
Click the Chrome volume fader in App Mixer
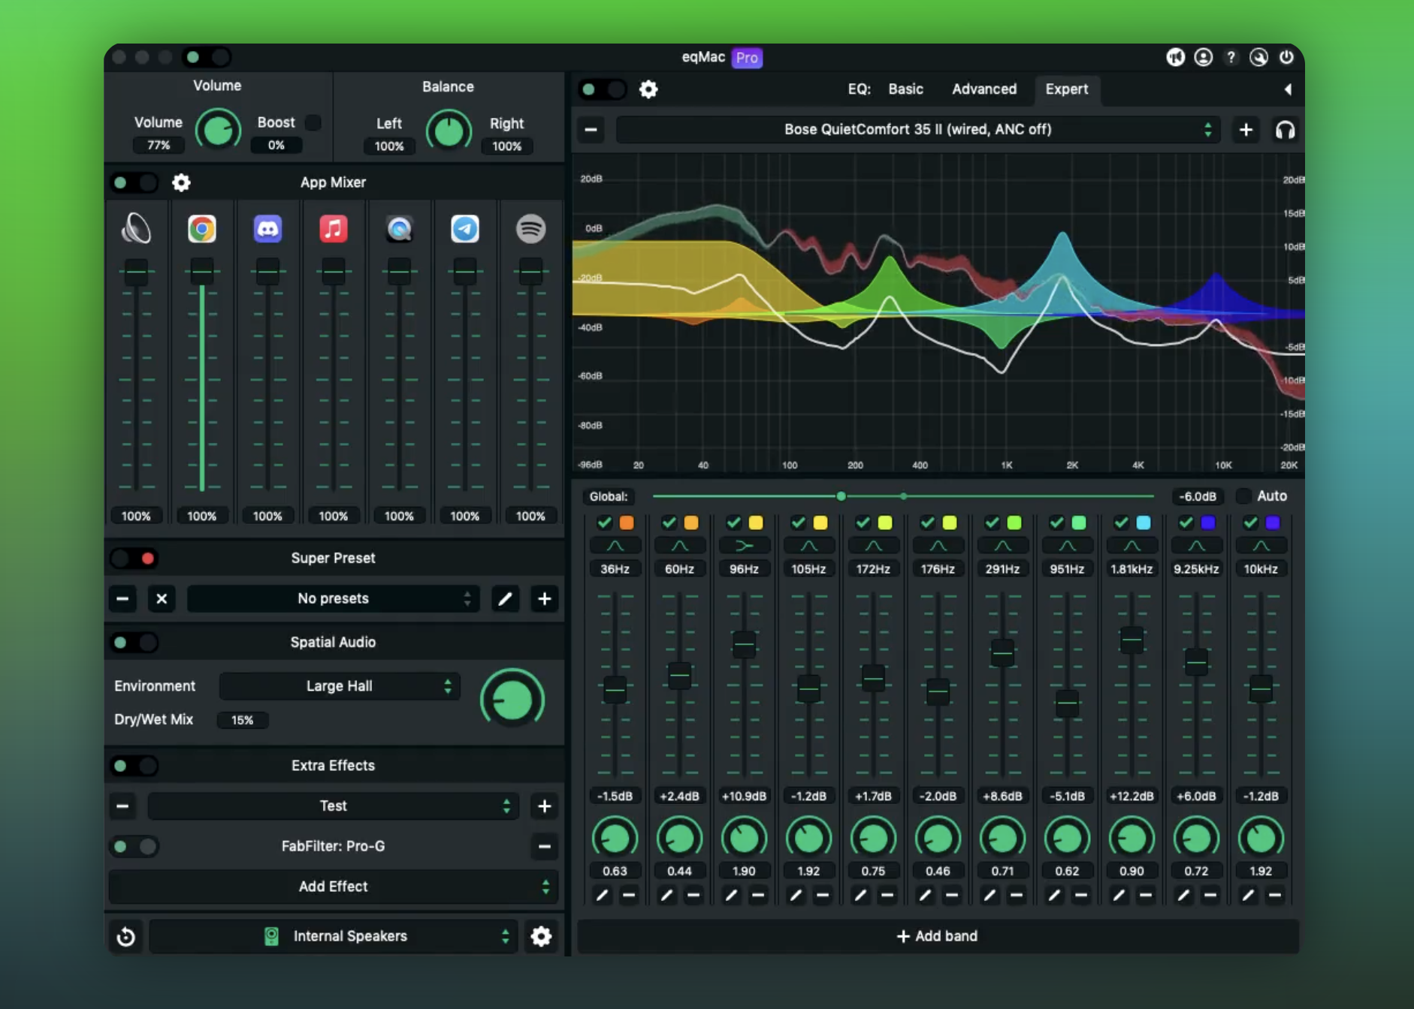coord(201,271)
